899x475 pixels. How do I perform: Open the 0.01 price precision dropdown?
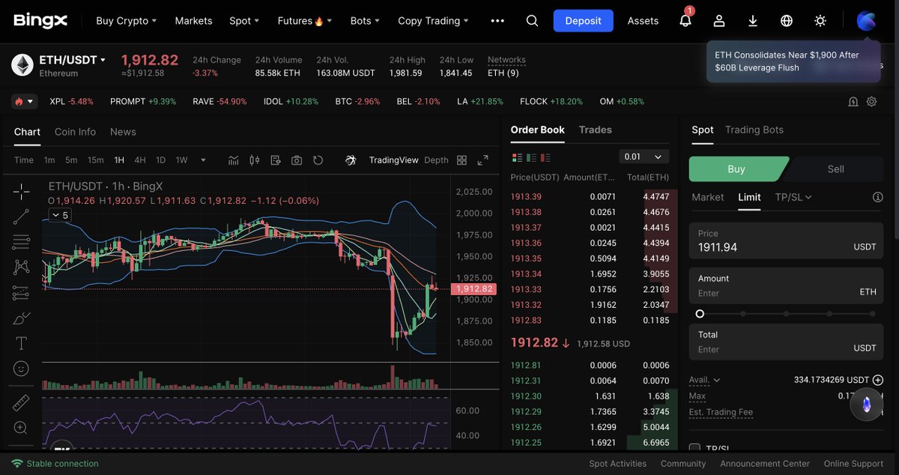[644, 157]
